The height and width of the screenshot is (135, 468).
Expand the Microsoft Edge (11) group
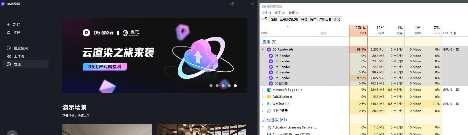click(x=263, y=90)
